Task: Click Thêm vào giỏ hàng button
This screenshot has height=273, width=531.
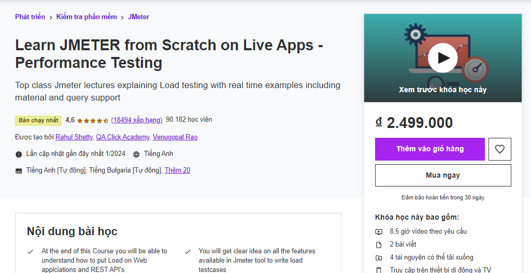Action: 430,149
